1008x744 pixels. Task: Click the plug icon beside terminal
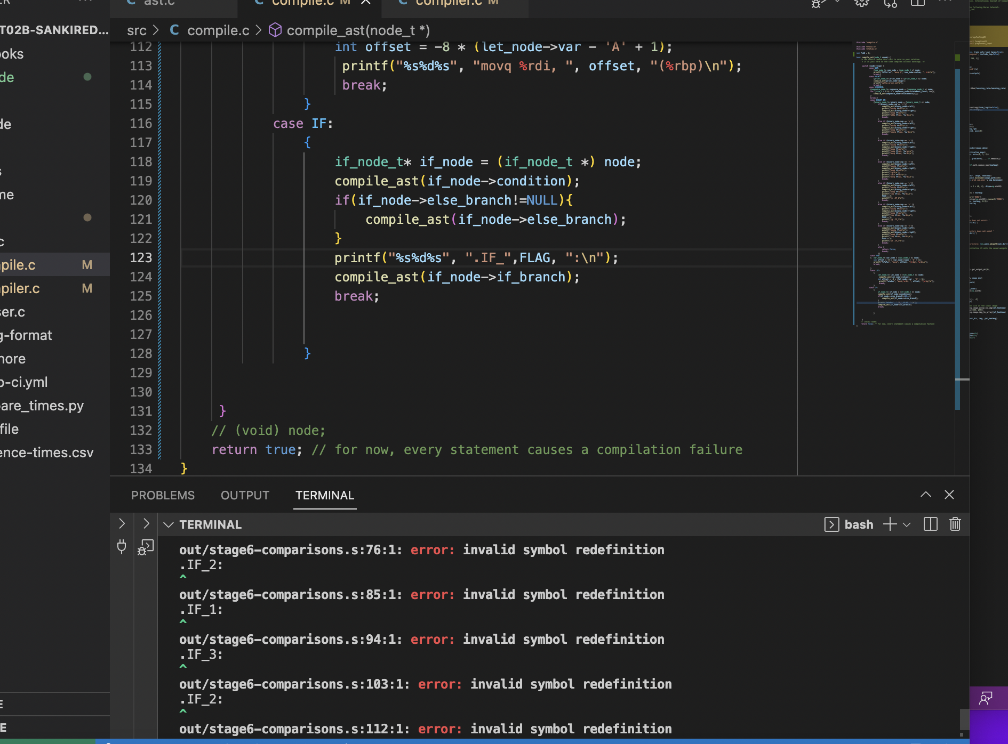pos(122,547)
